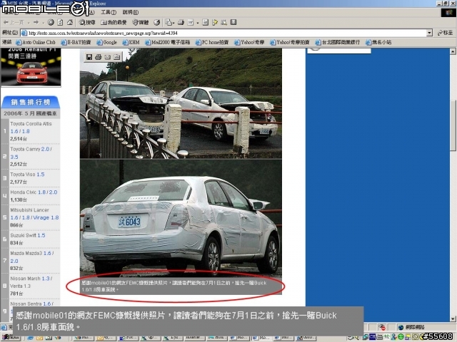
Task: Open the 搜尋 Search pane
Action: coord(87,22)
